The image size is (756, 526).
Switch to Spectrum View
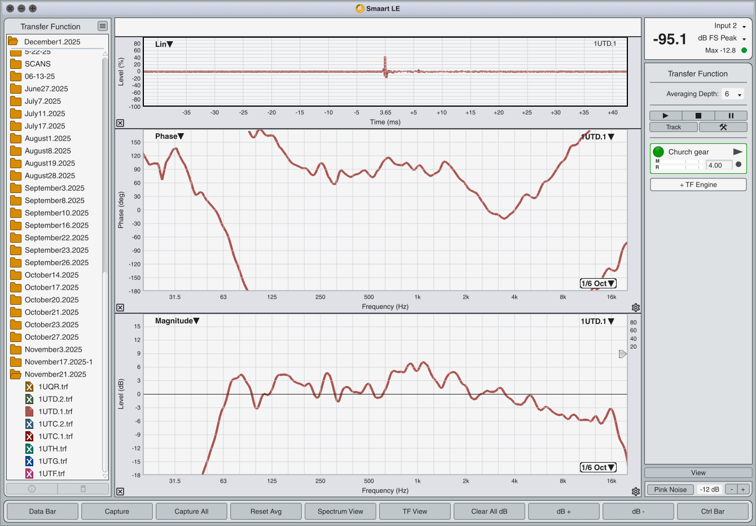click(340, 511)
